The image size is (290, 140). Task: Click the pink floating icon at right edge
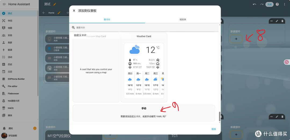[x=287, y=62]
